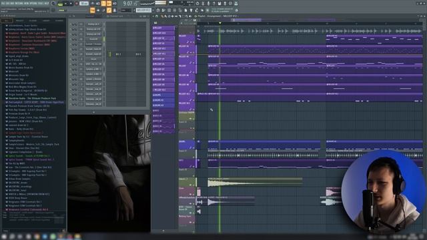Open the HELP menu

(47, 3)
